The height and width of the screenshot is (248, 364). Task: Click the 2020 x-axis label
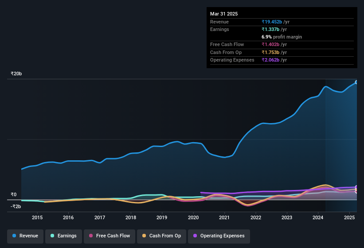(193, 217)
